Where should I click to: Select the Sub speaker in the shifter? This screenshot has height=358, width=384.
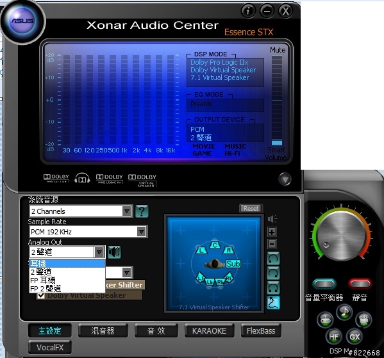coord(233,264)
